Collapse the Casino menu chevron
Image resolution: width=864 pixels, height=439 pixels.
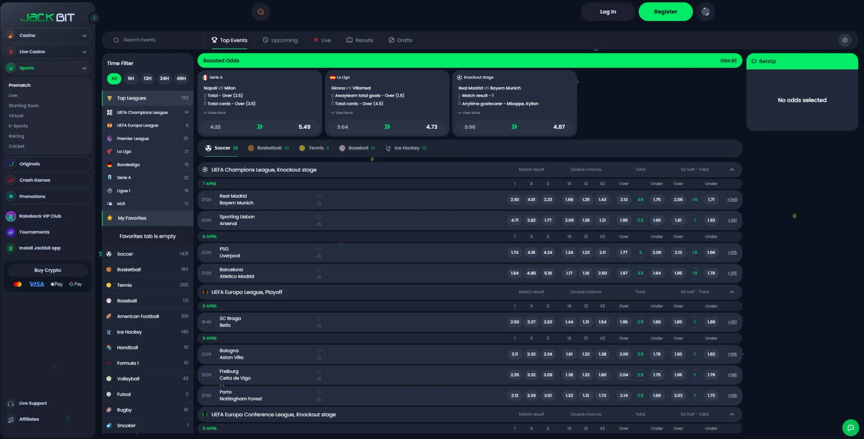tap(84, 35)
